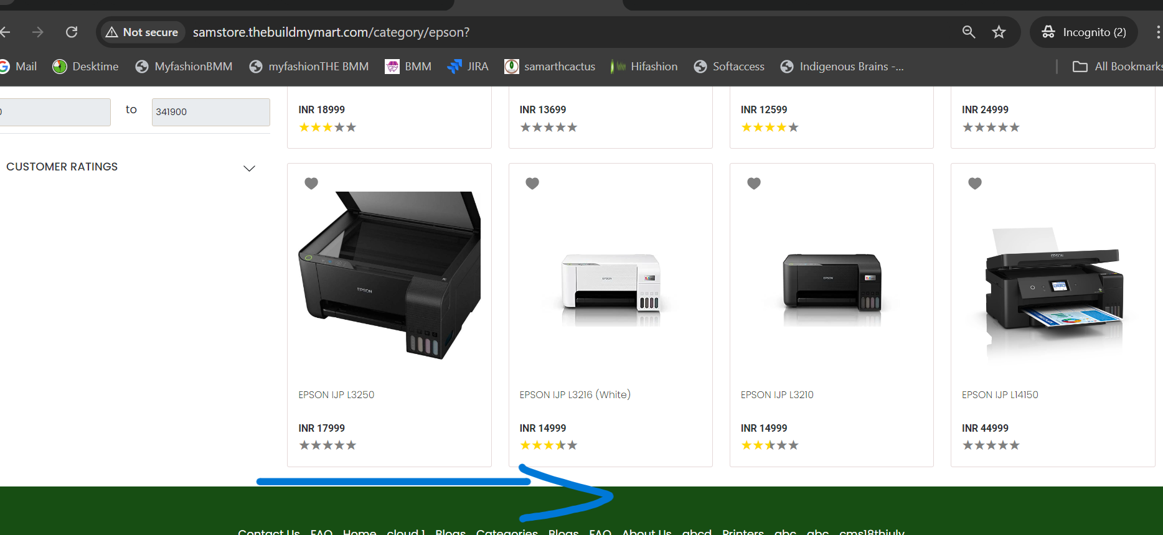
Task: Click the star rating under INR 17999
Action: coord(327,445)
